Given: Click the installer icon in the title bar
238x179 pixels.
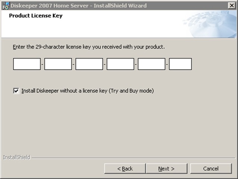Looking at the screenshot, I should pyautogui.click(x=6, y=6).
